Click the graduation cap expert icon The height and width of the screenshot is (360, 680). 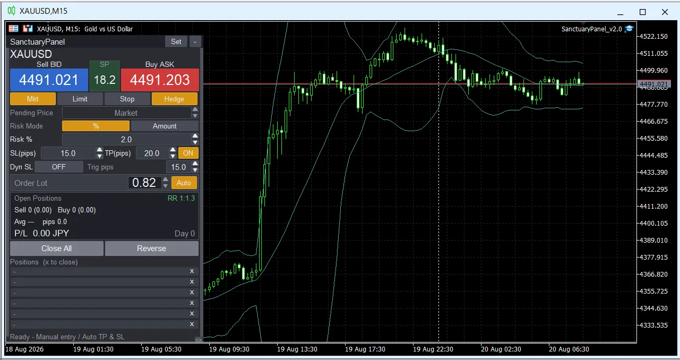pos(629,29)
